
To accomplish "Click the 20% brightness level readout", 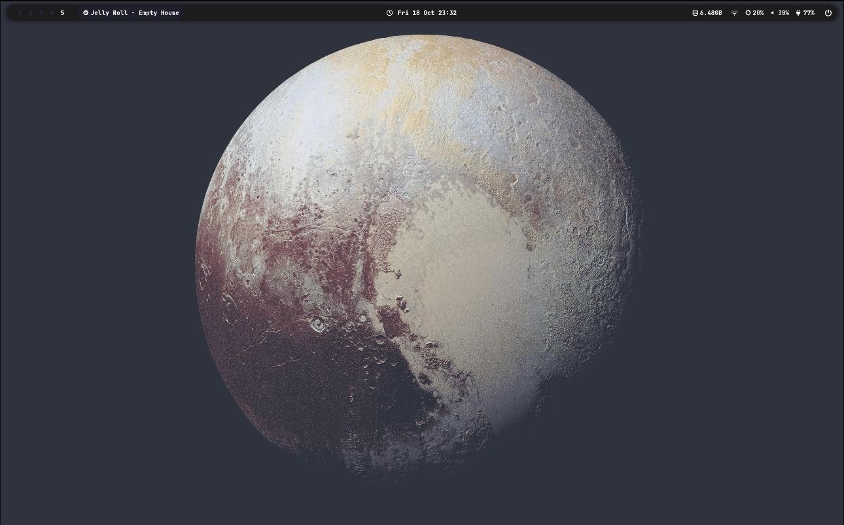I will click(x=758, y=12).
